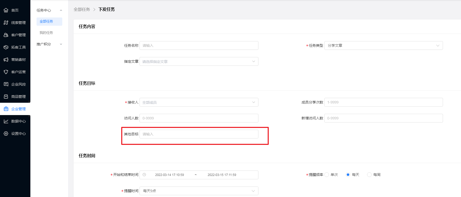Focus the 任务名称 input field
Image resolution: width=461 pixels, height=197 pixels.
pyautogui.click(x=199, y=45)
